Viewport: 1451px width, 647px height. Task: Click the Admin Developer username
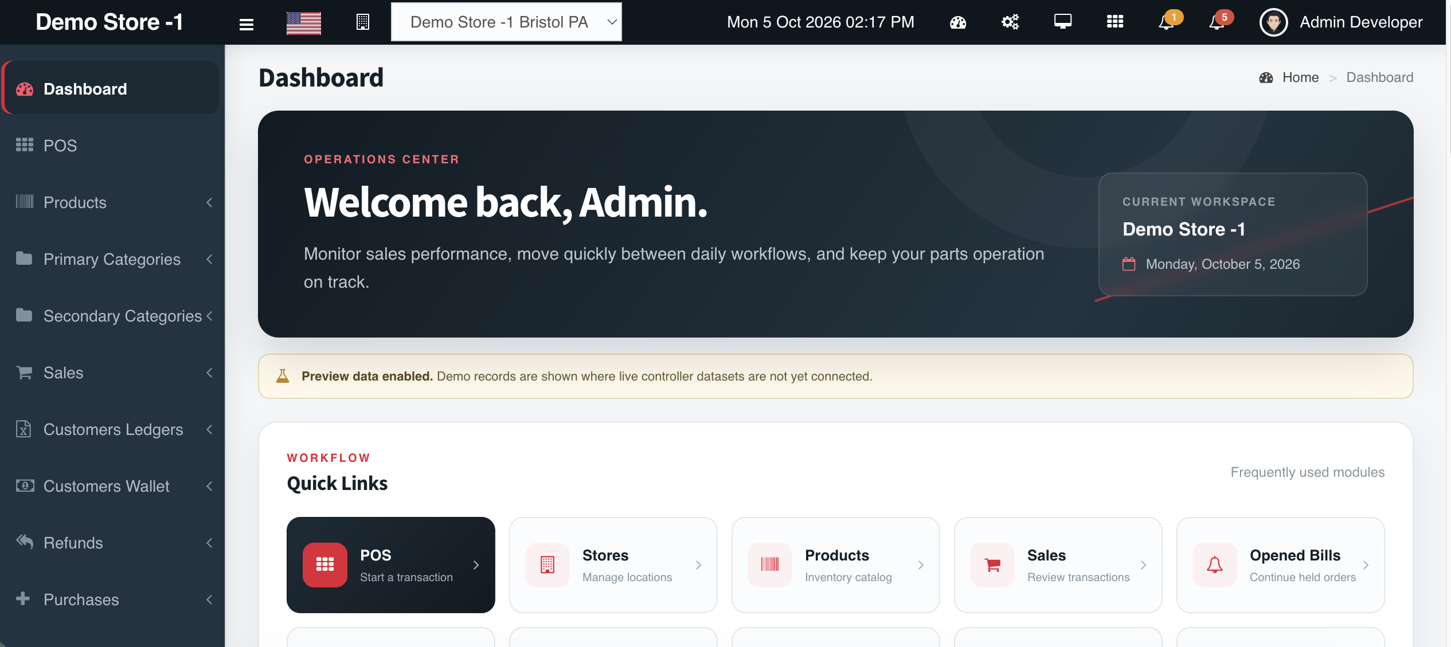[1361, 22]
